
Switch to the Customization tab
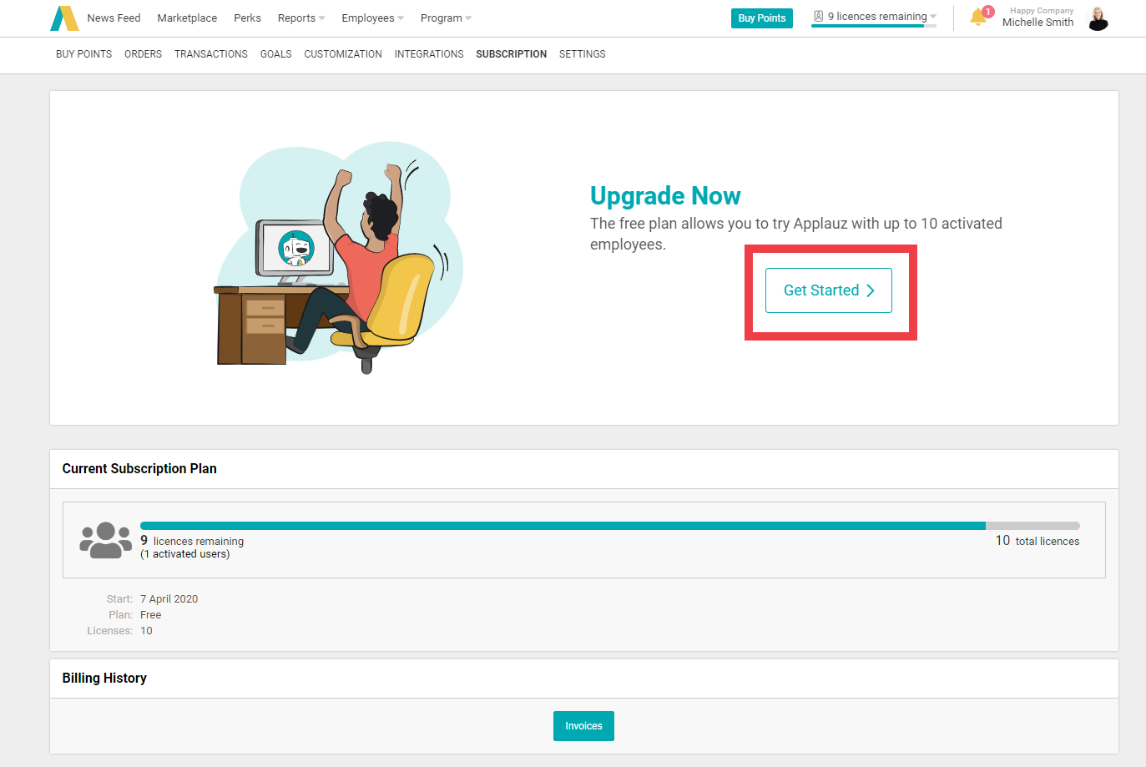(x=343, y=54)
